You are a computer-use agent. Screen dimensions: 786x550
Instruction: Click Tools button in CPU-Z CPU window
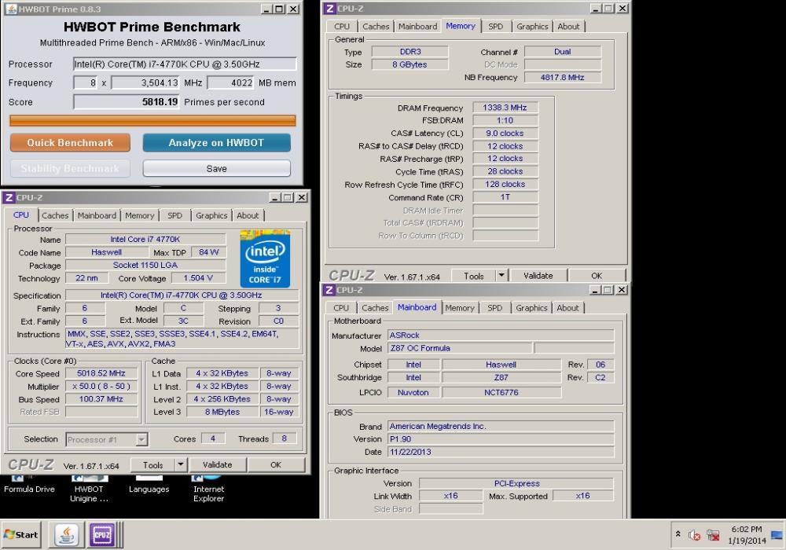tap(153, 465)
